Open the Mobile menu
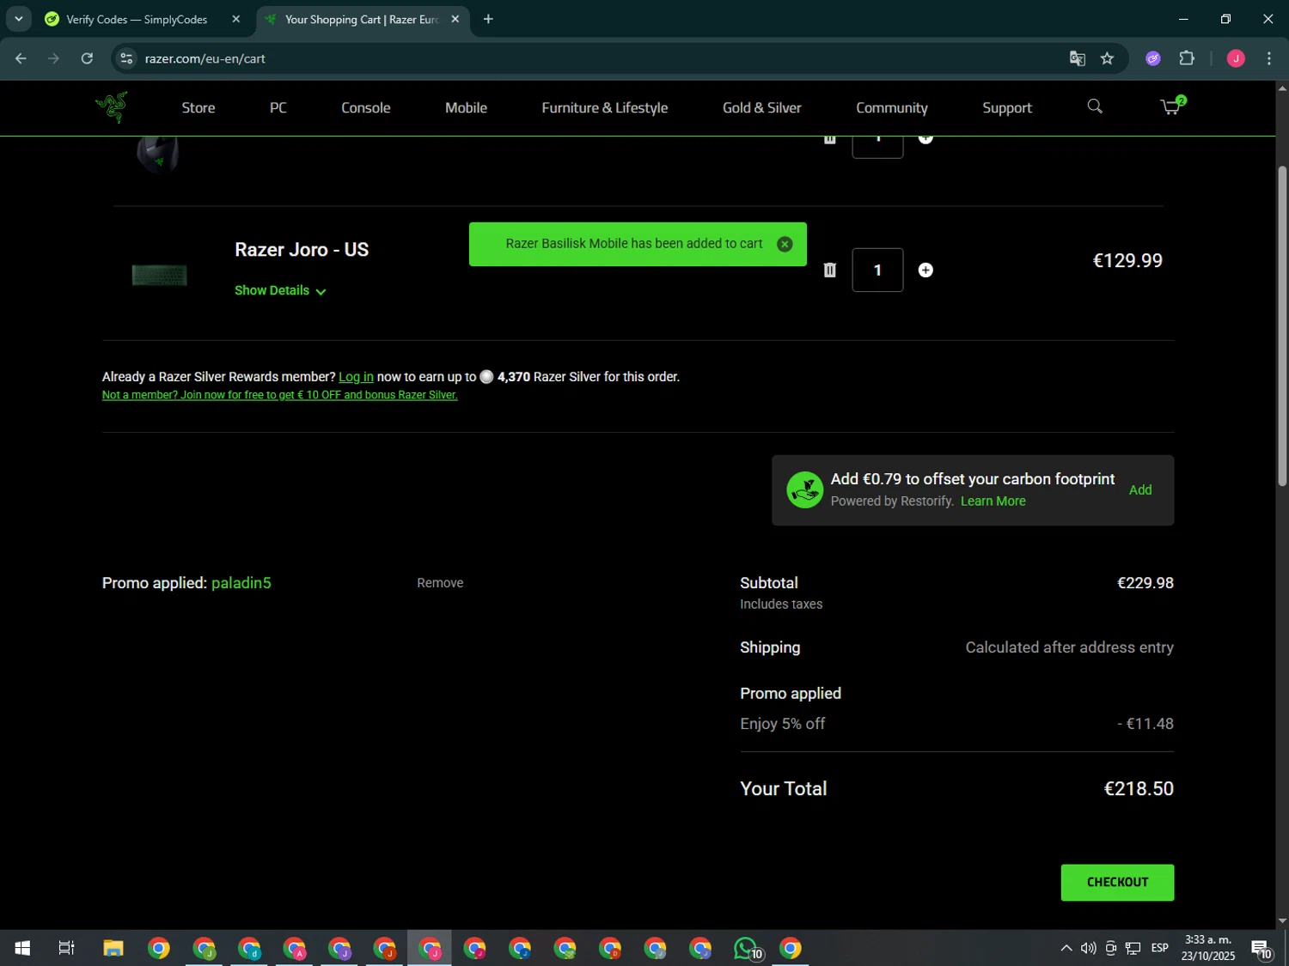Screen dimensions: 1289x966 466,107
